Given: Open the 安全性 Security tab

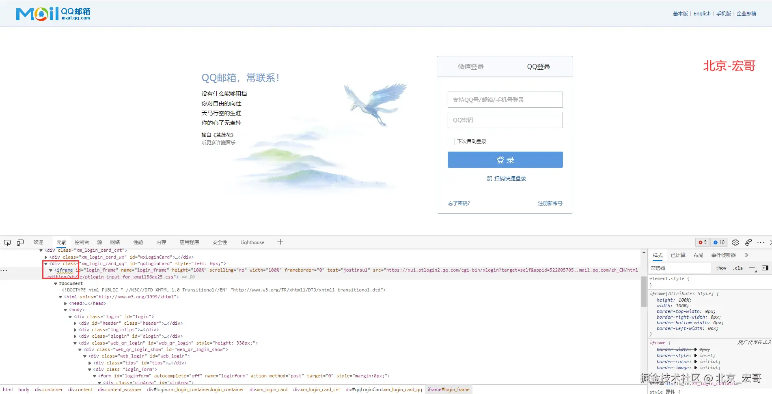Looking at the screenshot, I should pyautogui.click(x=220, y=242).
